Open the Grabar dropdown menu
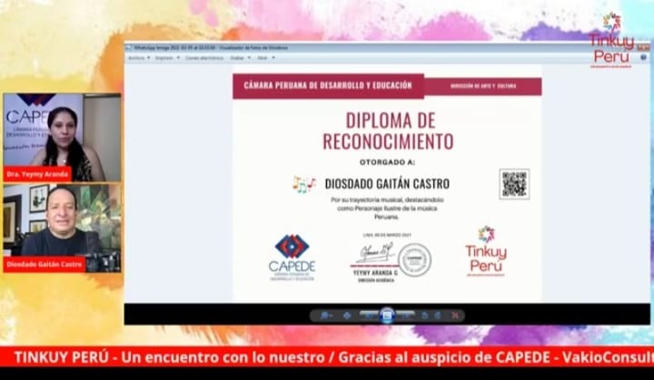Image resolution: width=654 pixels, height=380 pixels. pos(240,58)
